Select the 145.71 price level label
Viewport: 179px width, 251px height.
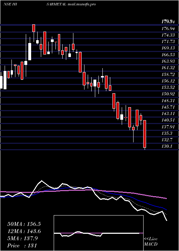click(168, 107)
